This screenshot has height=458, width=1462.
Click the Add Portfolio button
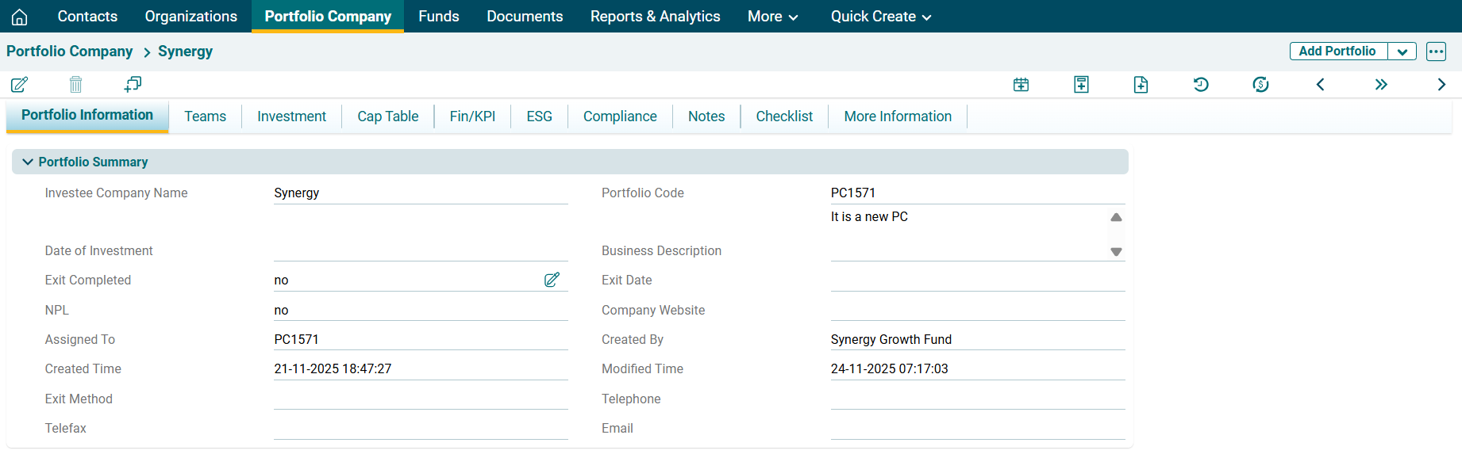click(1337, 52)
